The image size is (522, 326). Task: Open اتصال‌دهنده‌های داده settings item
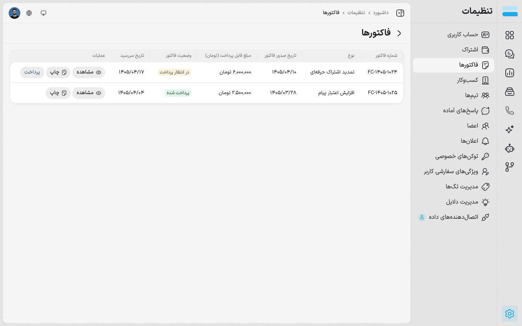[453, 217]
